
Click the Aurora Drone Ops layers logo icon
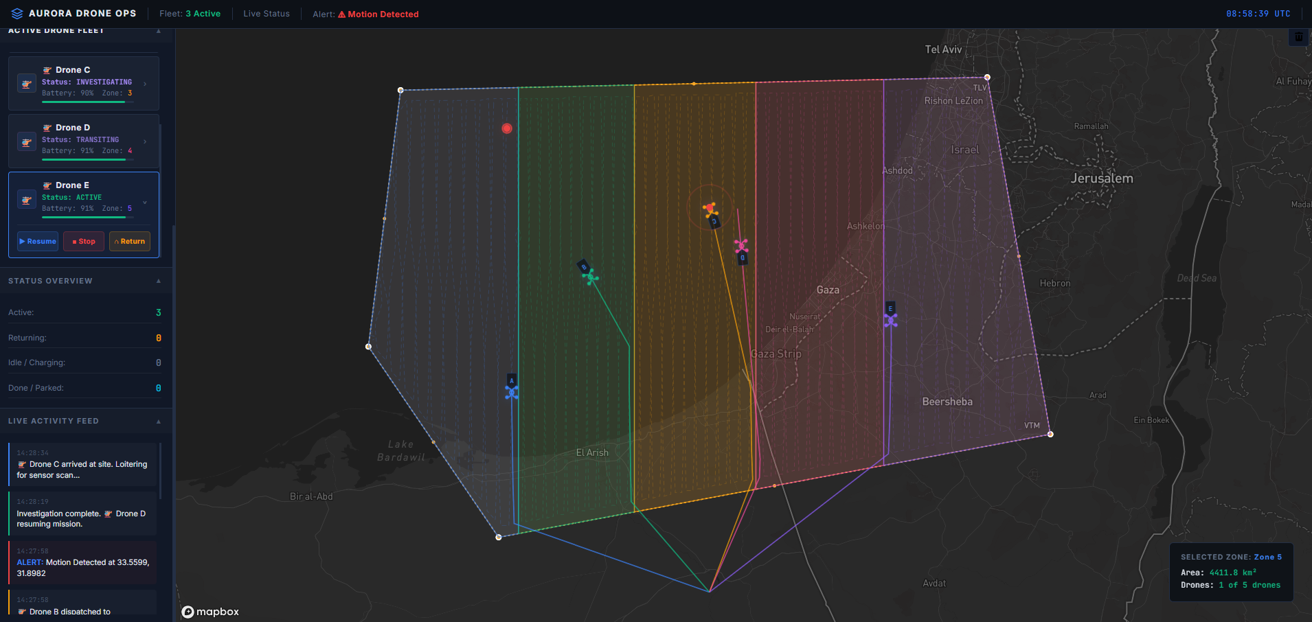(x=17, y=14)
